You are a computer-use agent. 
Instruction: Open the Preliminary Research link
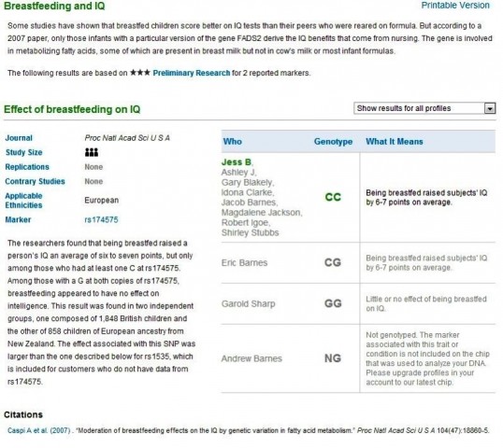tap(191, 73)
